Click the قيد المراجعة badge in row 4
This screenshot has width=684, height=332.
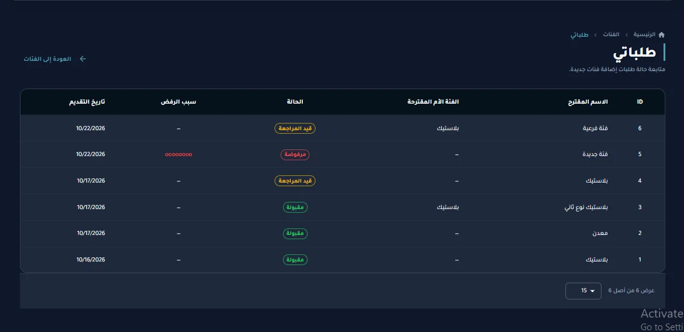pyautogui.click(x=295, y=181)
